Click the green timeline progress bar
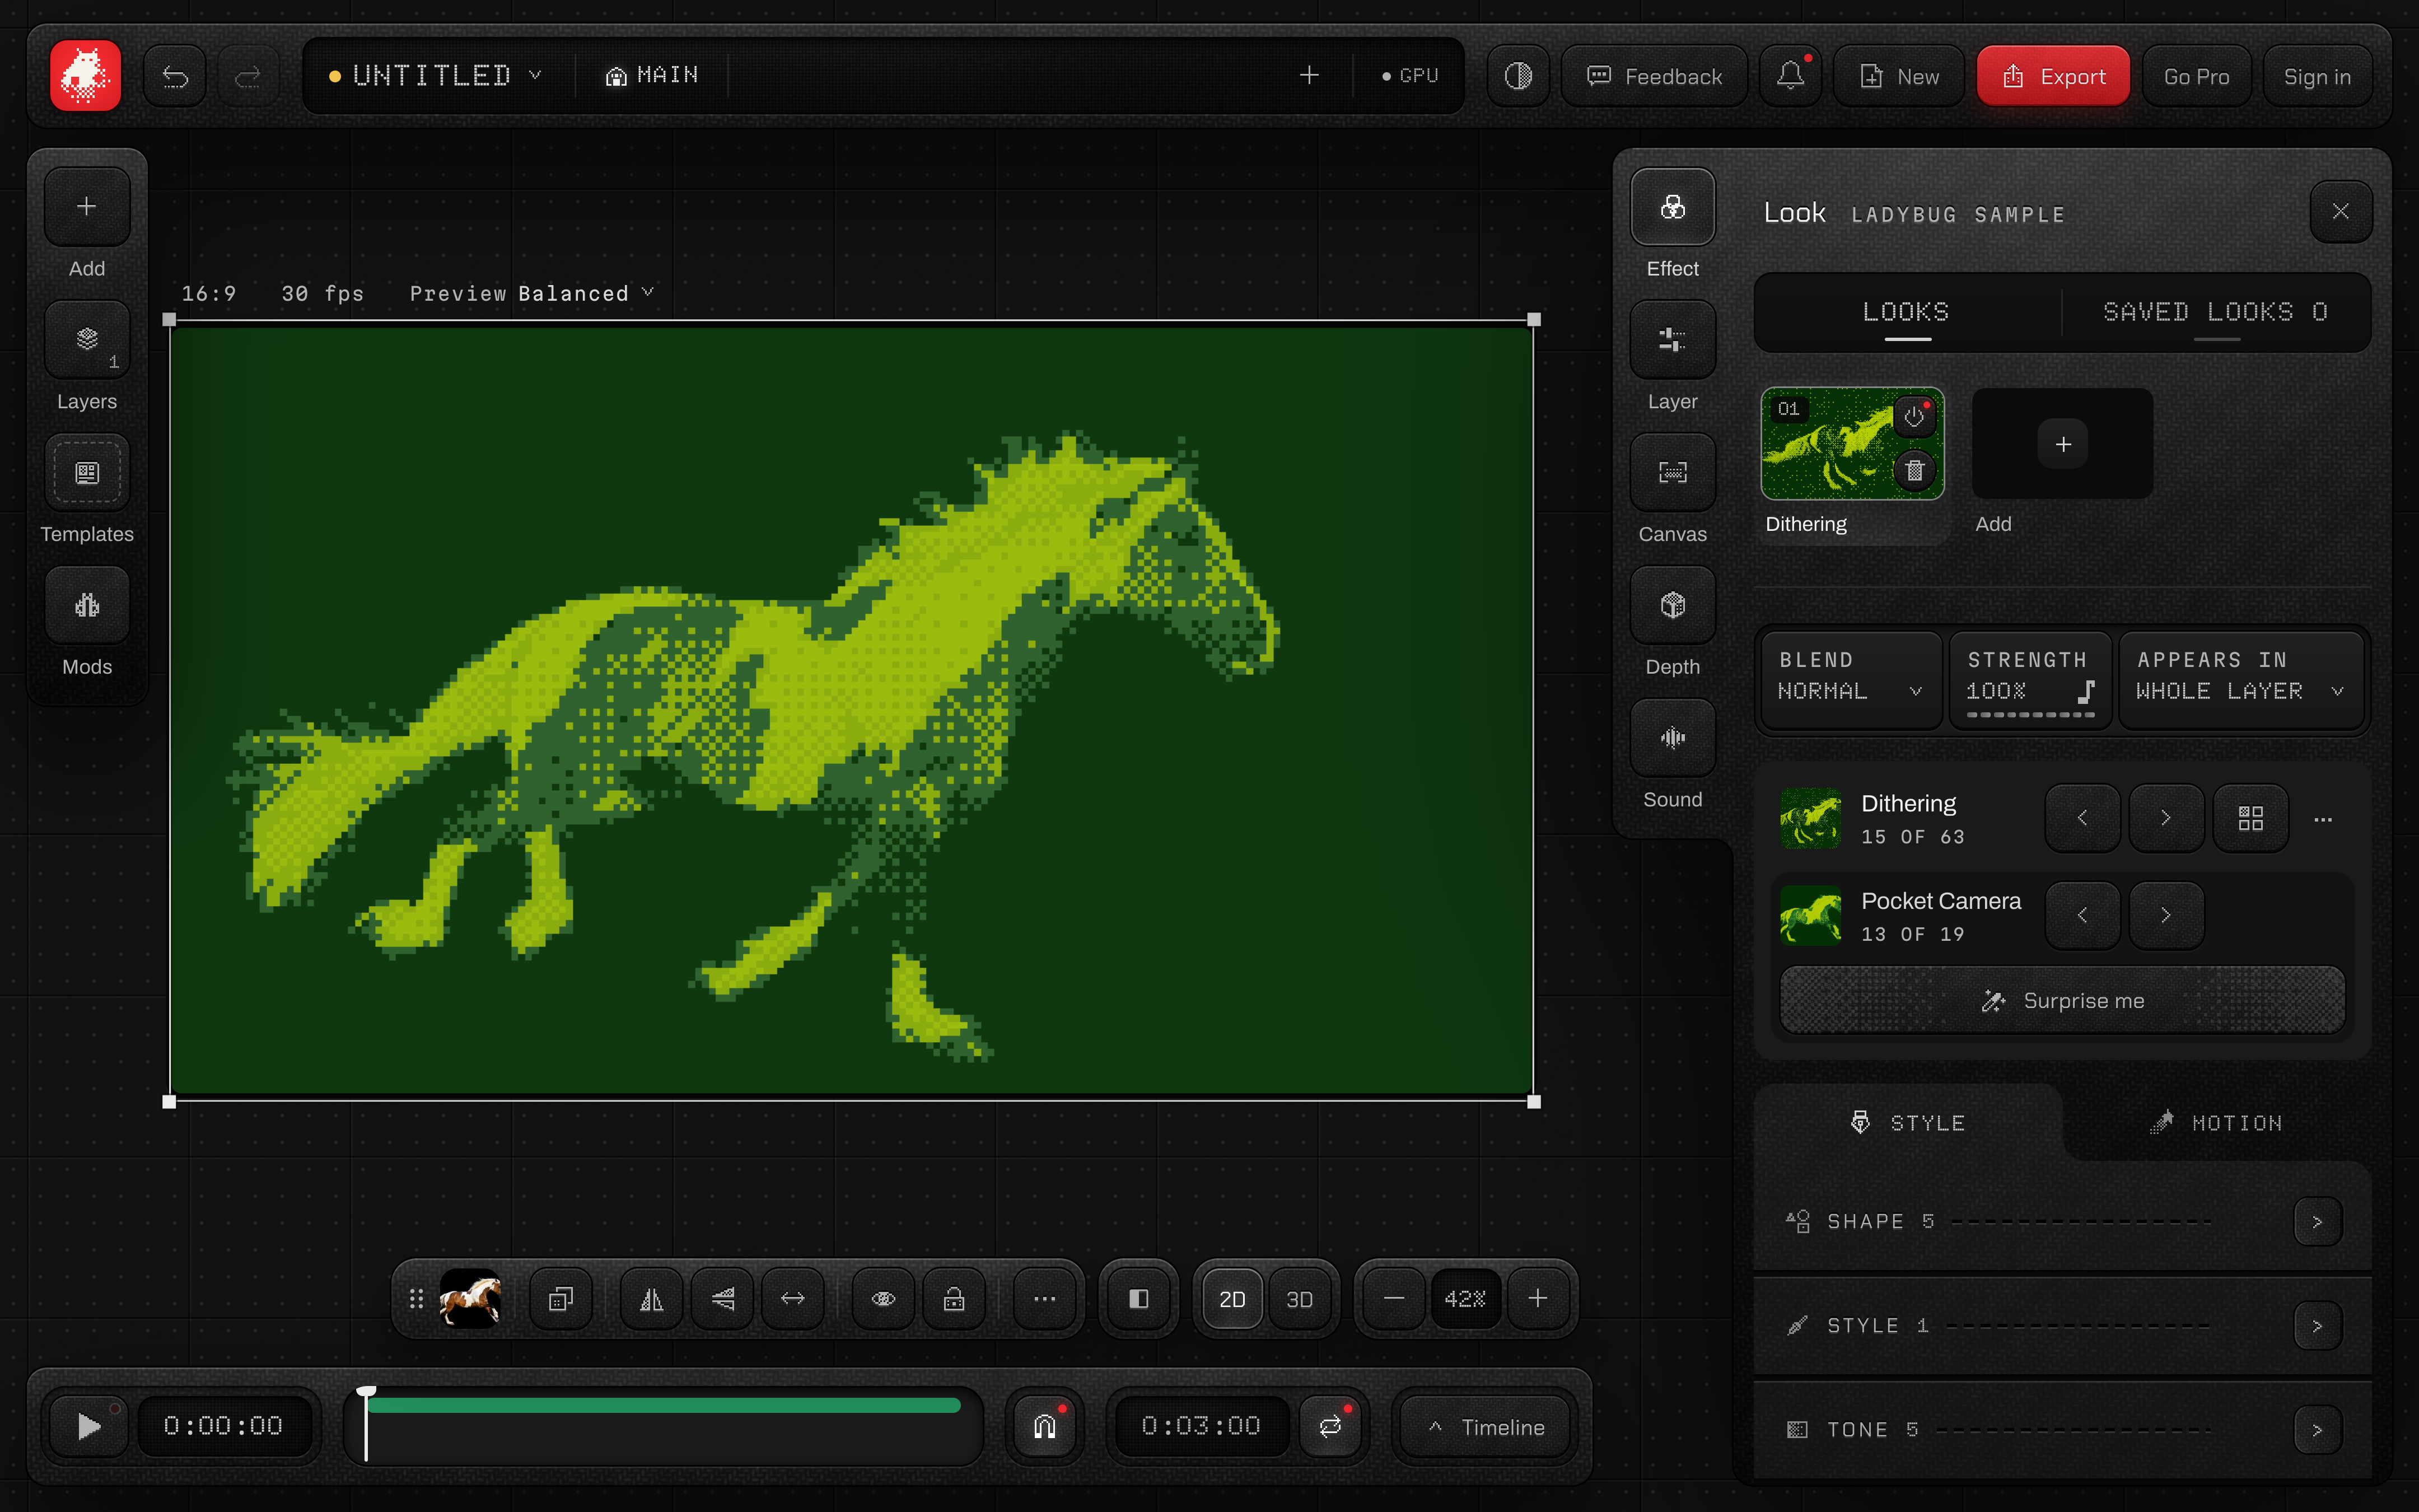Image resolution: width=2419 pixels, height=1512 pixels. coord(663,1406)
